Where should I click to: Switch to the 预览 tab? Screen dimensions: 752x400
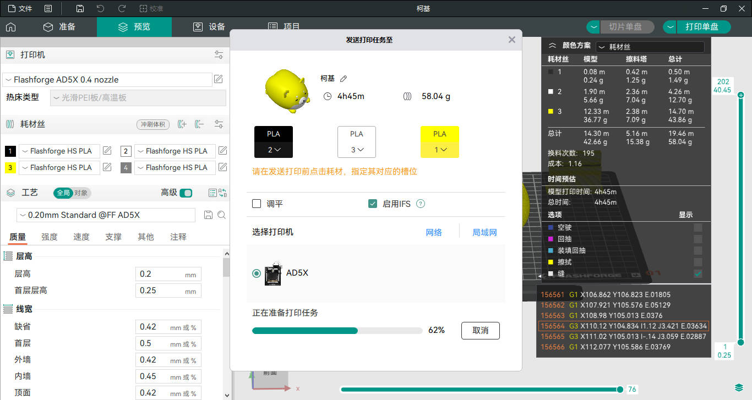pos(134,27)
